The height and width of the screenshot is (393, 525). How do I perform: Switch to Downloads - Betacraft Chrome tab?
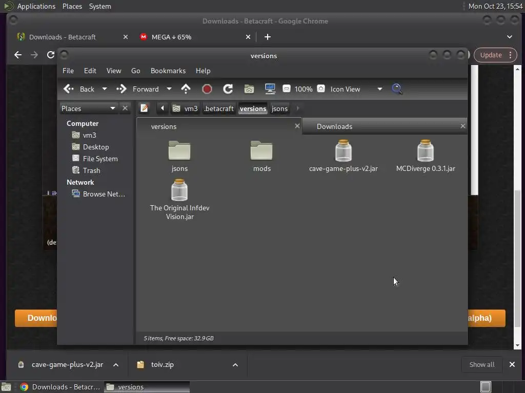pyautogui.click(x=62, y=37)
